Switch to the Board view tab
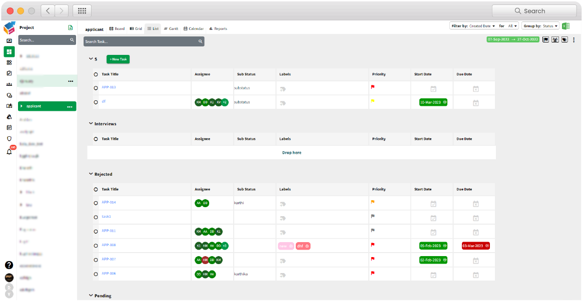The height and width of the screenshot is (307, 583). click(x=117, y=28)
